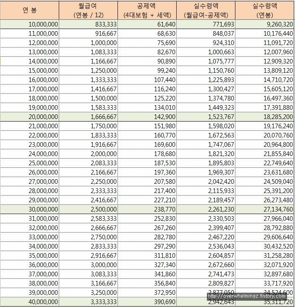This screenshot has height=307, width=295.
Task: Select the cell 227,210
Action: (x=147, y=200)
